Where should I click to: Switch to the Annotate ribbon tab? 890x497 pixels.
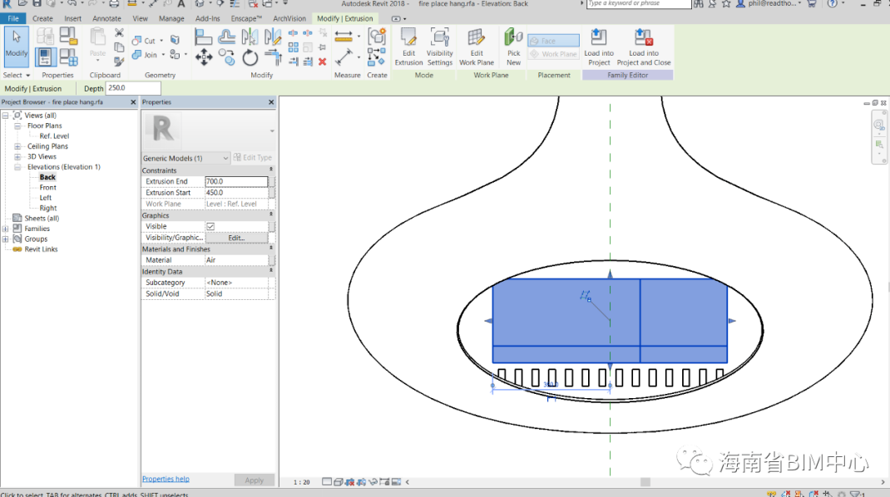coord(106,18)
